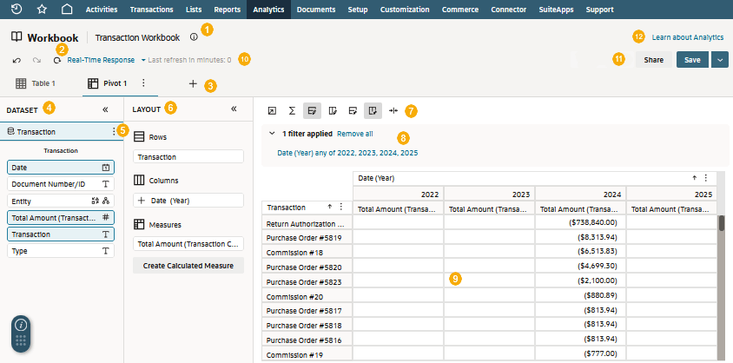Click the Transaction field in Rows
This screenshot has height=363, width=733.
188,156
